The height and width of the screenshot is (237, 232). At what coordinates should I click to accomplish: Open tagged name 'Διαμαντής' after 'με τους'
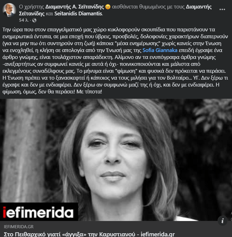[x=198, y=7]
